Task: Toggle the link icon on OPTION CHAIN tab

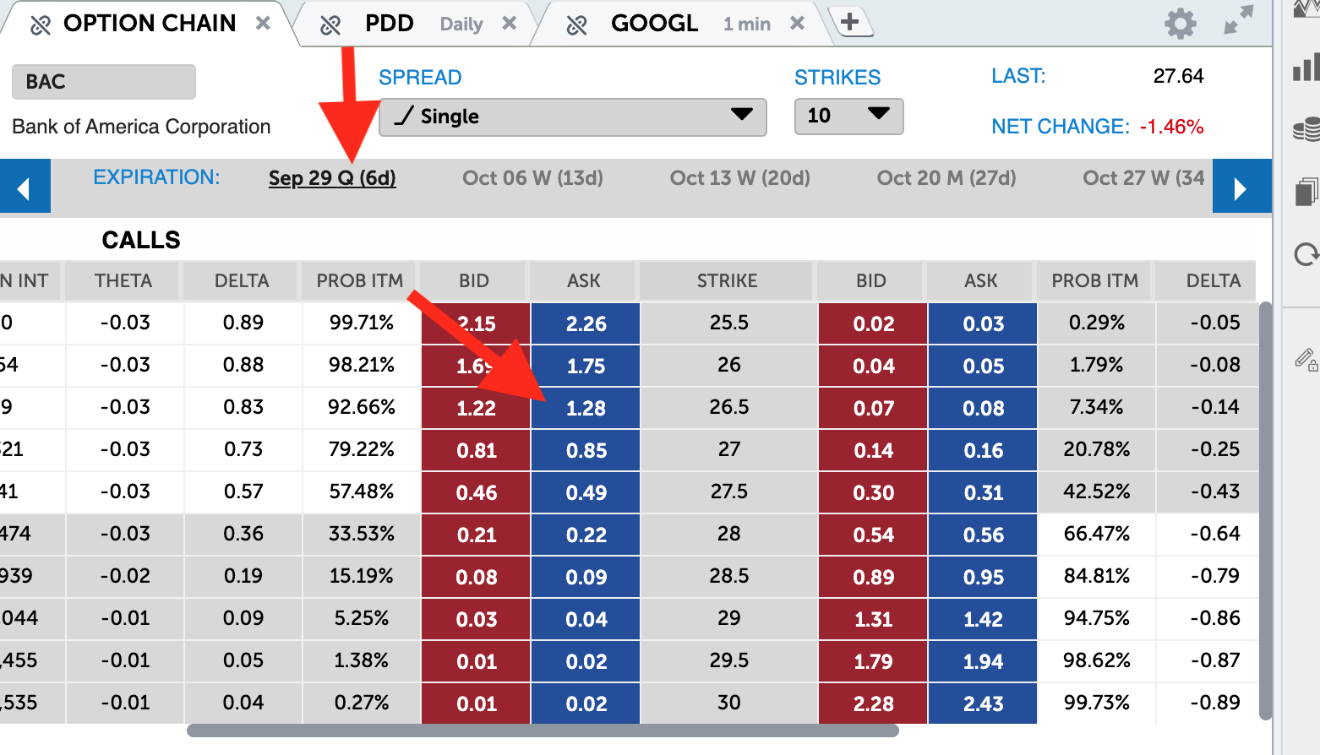Action: 40,25
